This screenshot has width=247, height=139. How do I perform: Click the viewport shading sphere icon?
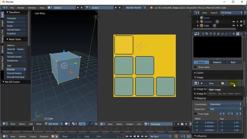[x=68, y=124]
